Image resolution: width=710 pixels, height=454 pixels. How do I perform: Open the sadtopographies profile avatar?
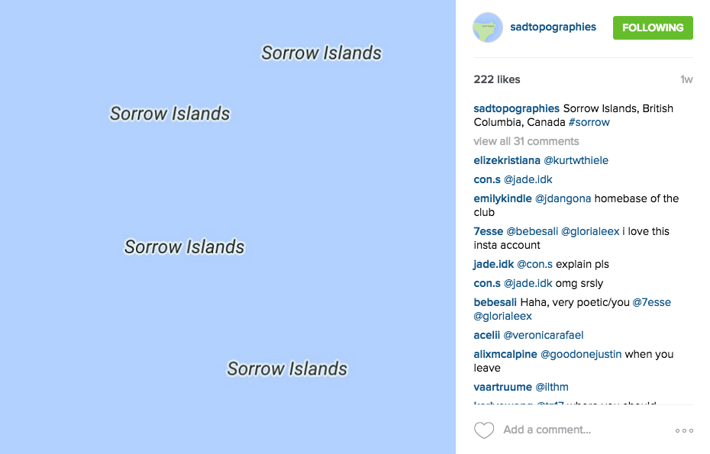click(488, 27)
